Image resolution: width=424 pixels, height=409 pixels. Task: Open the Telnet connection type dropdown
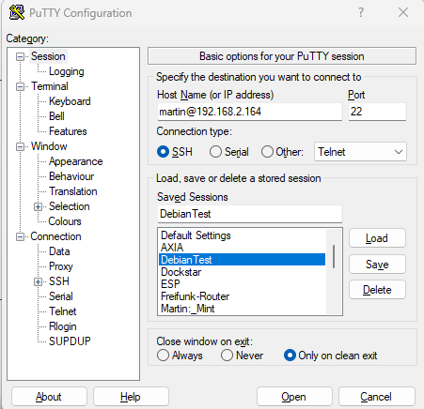pyautogui.click(x=360, y=152)
